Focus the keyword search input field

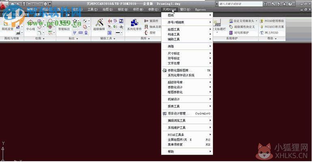pos(240,4)
